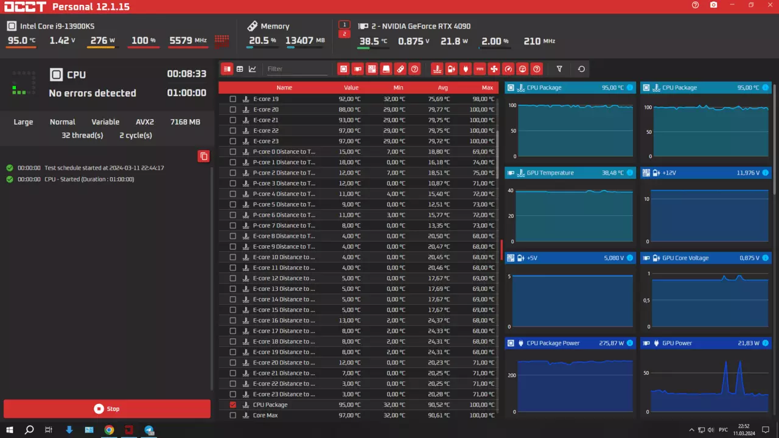Sort sensor table by Max column

(x=487, y=88)
